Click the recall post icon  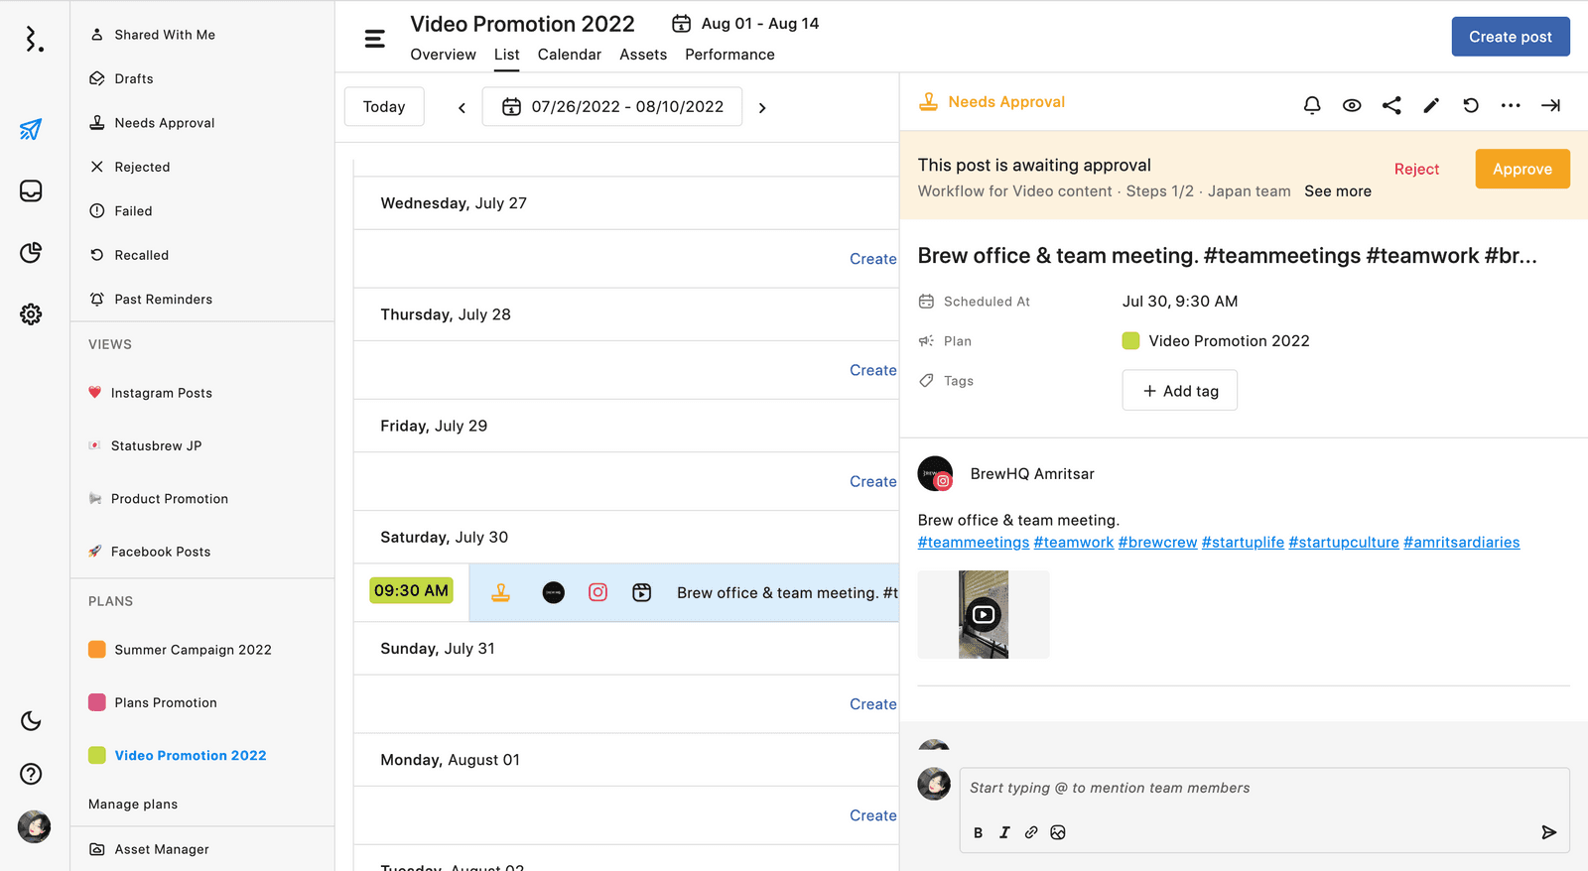[1471, 105]
